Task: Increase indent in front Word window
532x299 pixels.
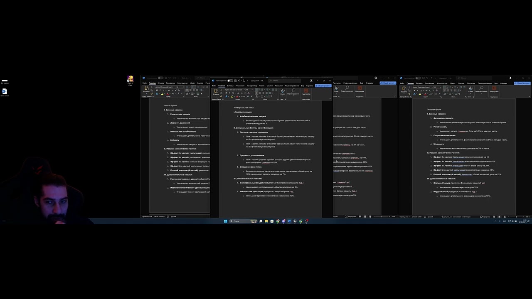Action: tap(276, 89)
